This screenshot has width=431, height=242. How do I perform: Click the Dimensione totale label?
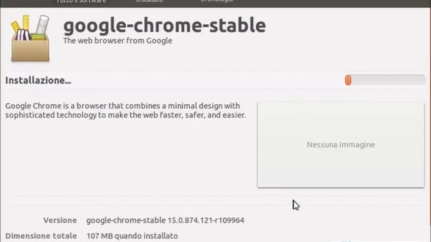pyautogui.click(x=41, y=236)
